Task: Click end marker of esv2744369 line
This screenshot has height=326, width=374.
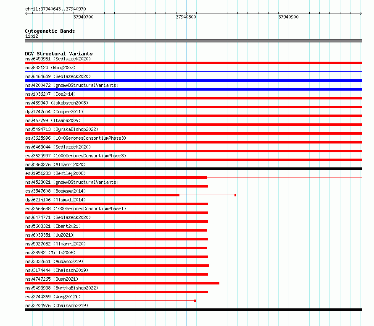Action: click(x=195, y=301)
